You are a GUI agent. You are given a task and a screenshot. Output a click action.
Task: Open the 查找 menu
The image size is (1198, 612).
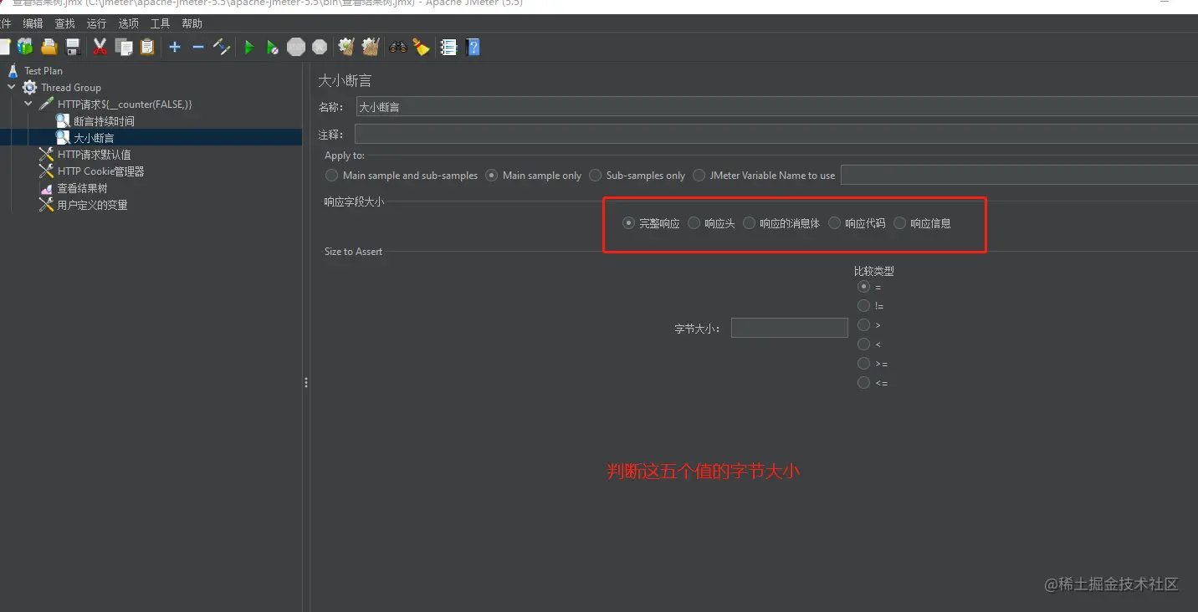click(64, 23)
